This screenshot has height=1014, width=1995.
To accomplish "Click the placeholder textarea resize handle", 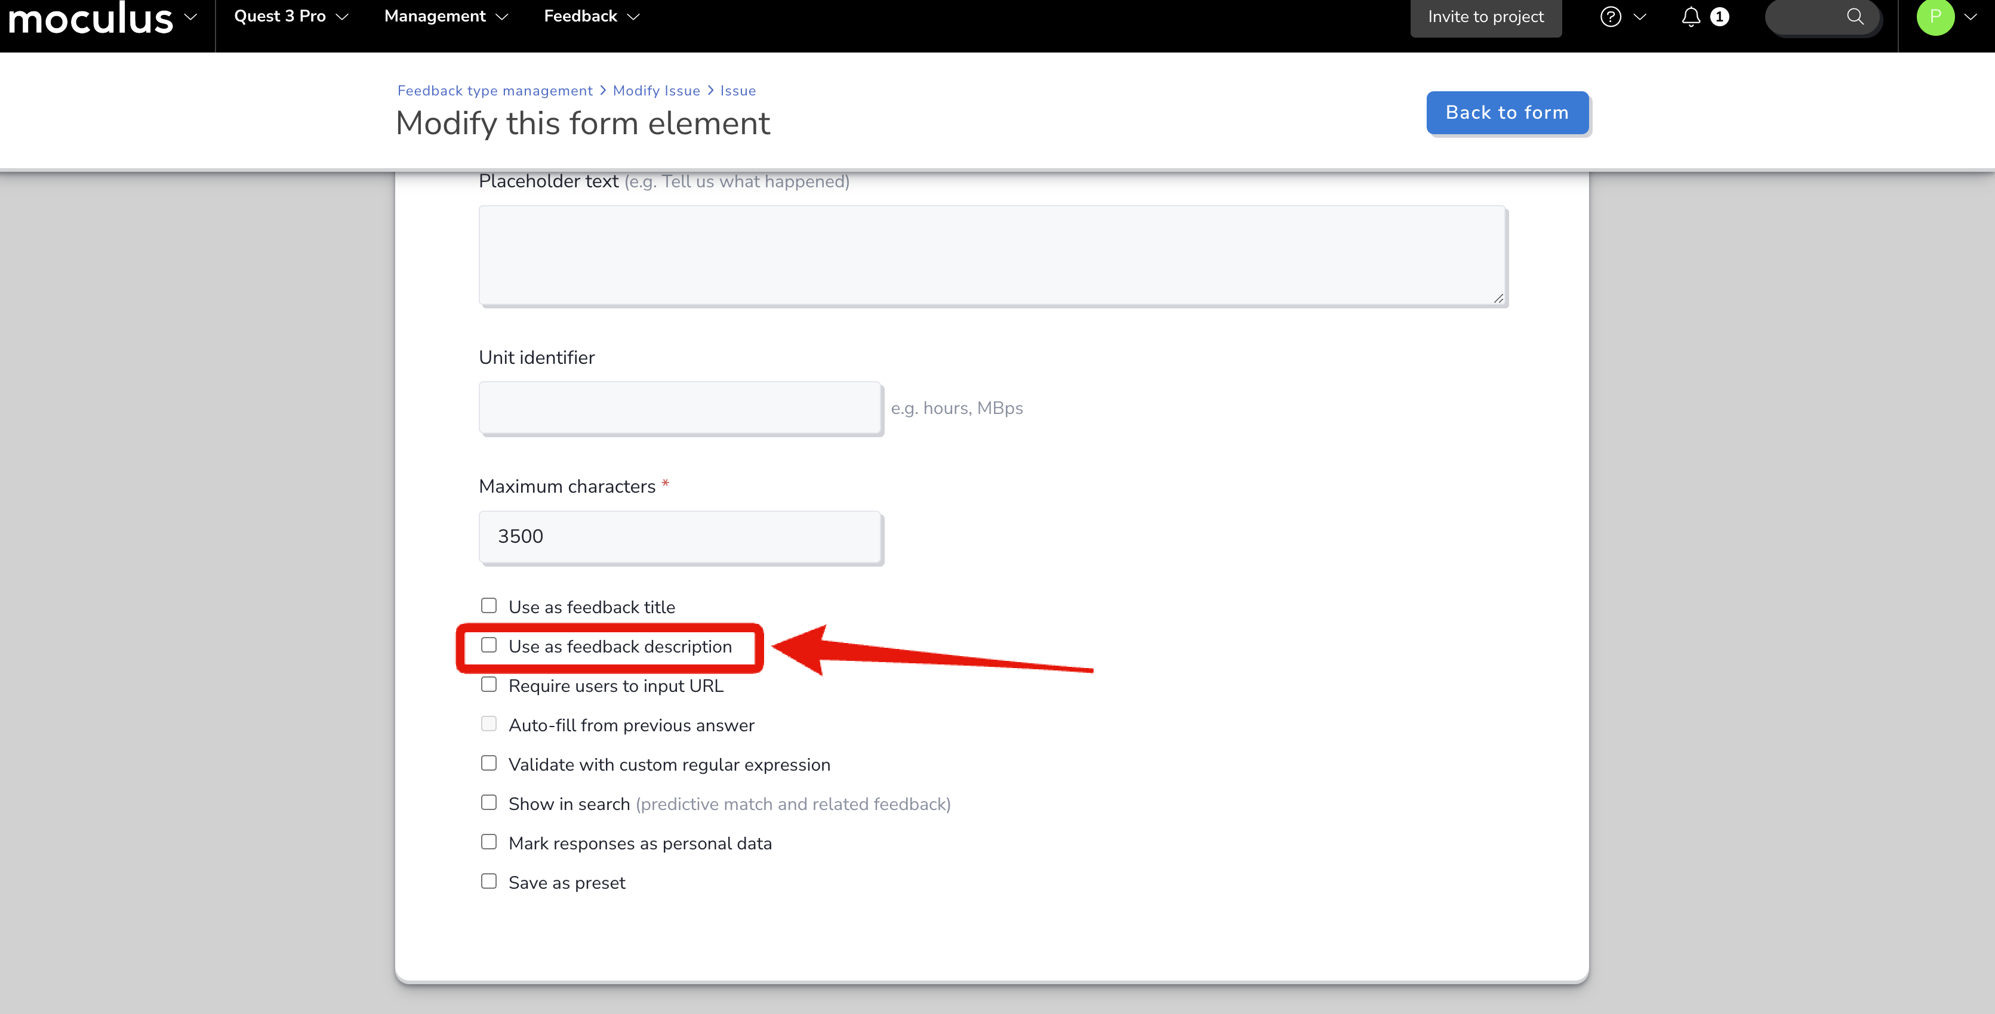I will pos(1498,298).
